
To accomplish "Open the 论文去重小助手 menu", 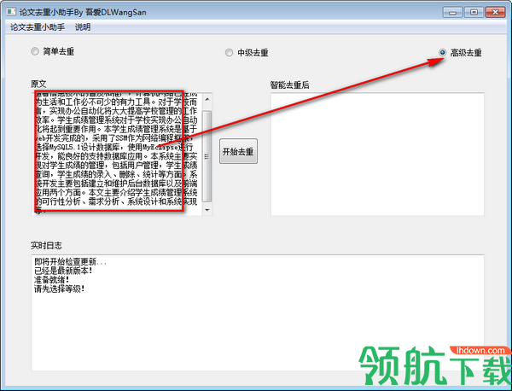I will (38, 27).
